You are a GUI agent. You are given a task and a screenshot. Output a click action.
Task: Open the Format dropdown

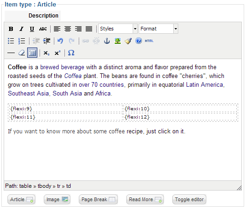158,29
